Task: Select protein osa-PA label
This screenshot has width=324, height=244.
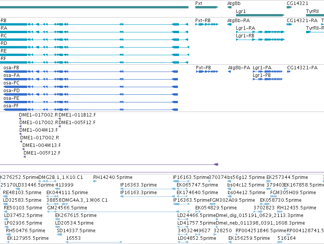Action: (11, 75)
